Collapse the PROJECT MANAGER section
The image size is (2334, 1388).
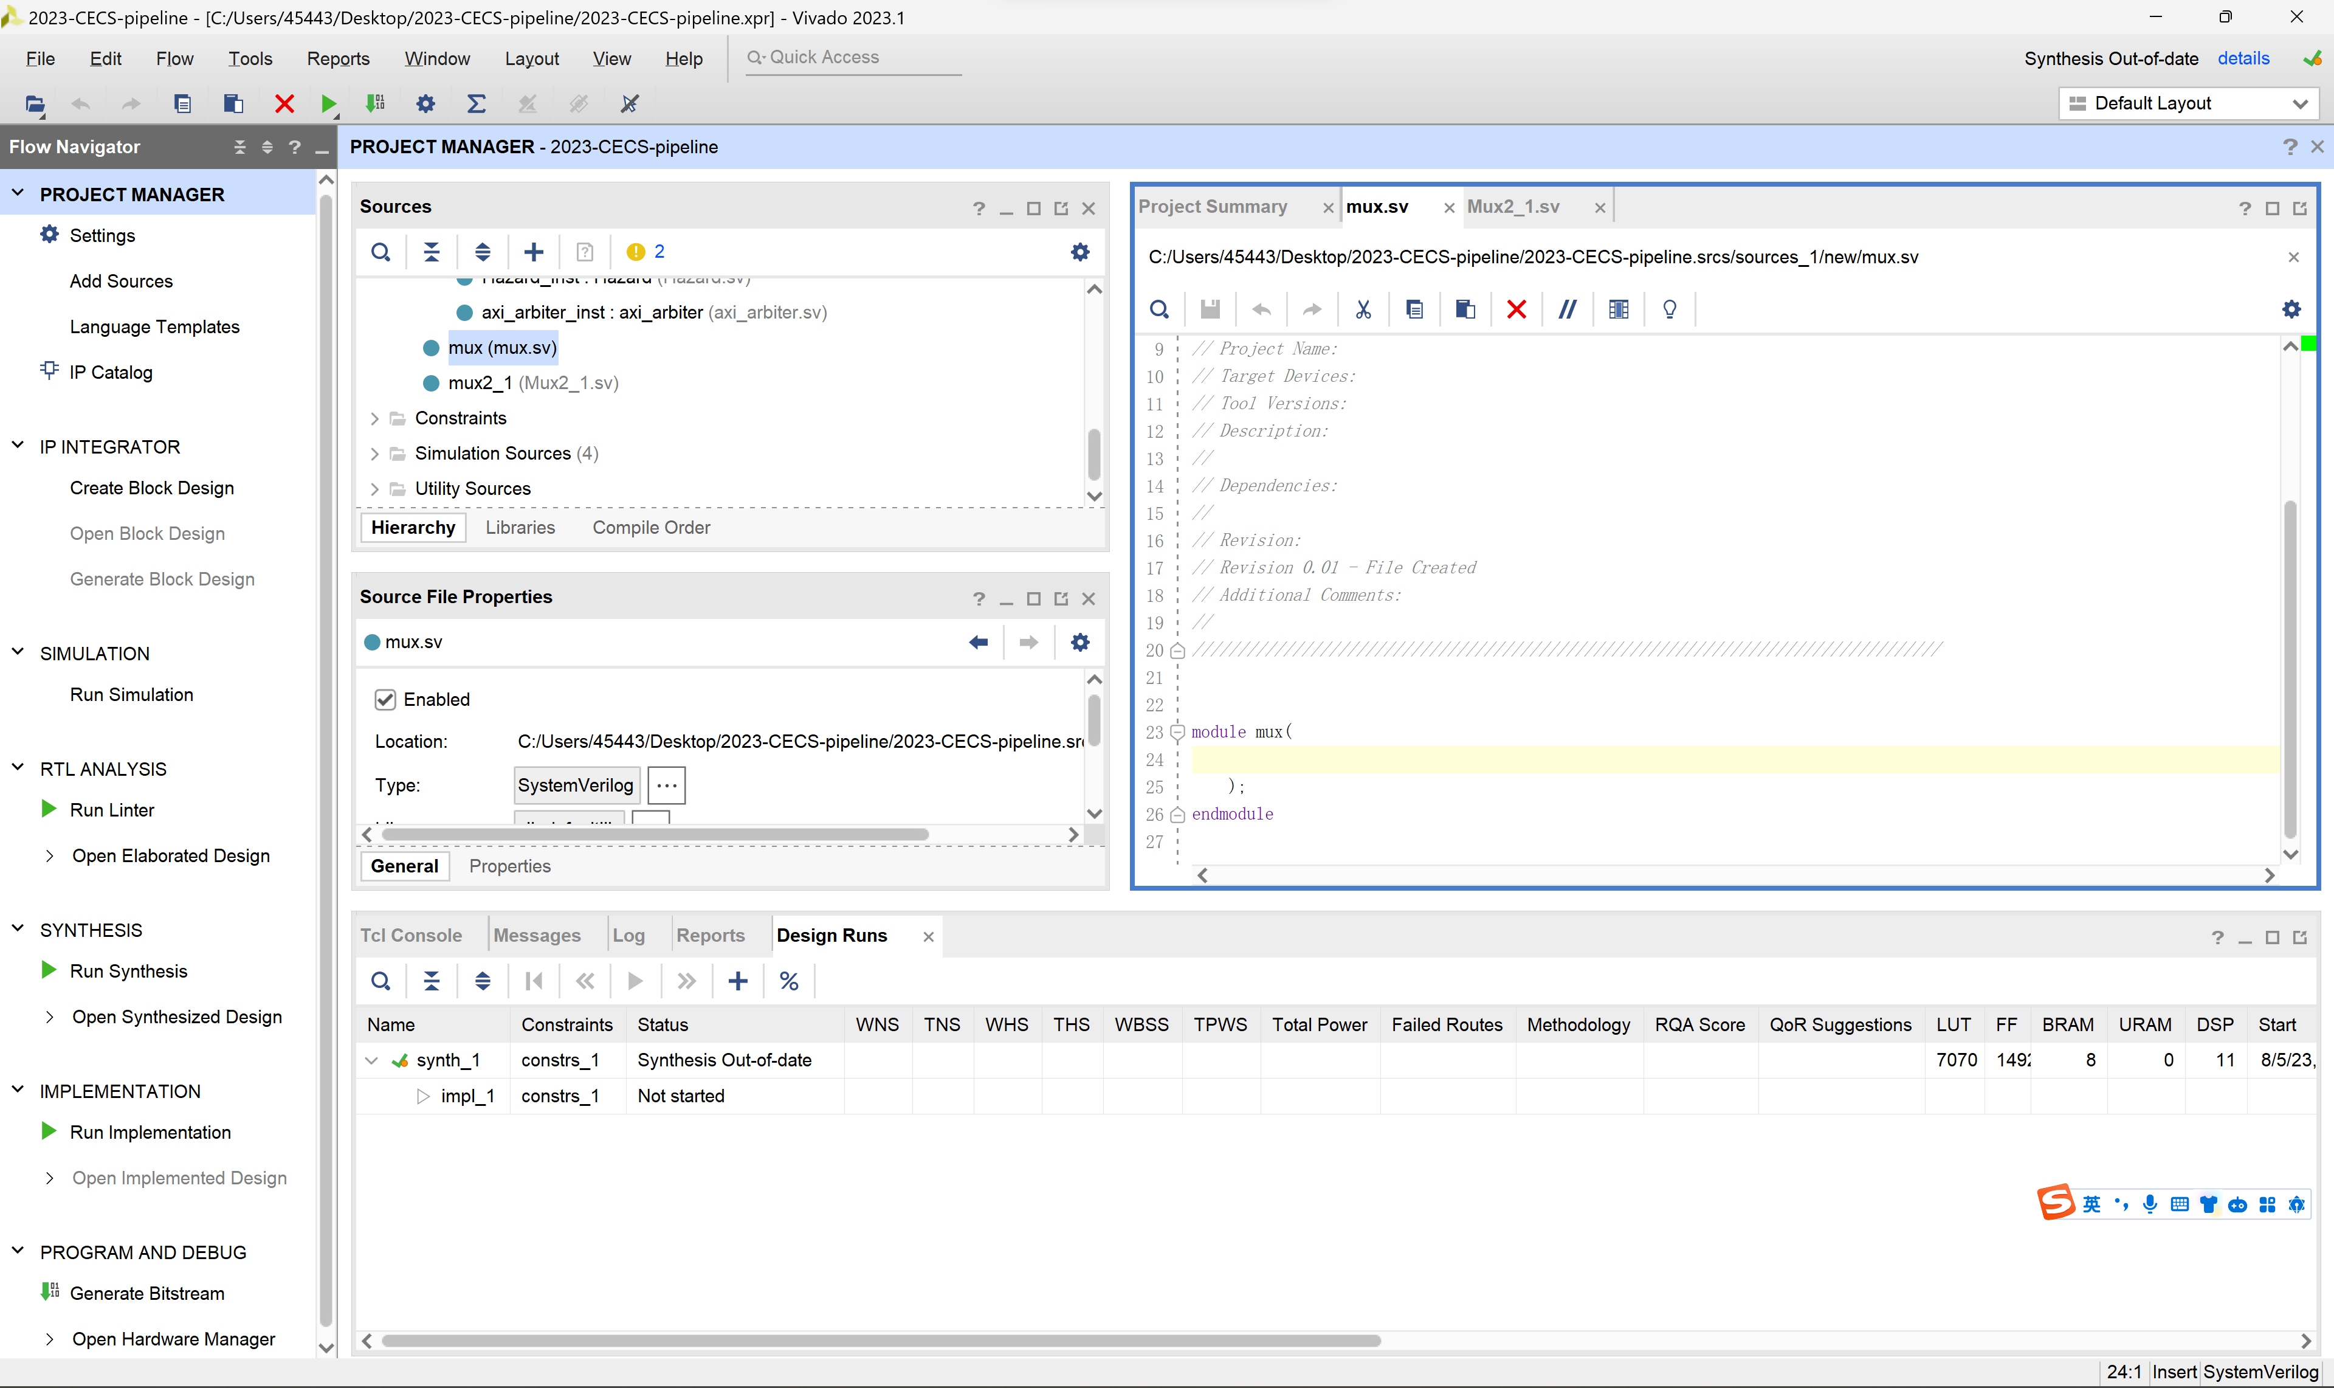(x=18, y=193)
